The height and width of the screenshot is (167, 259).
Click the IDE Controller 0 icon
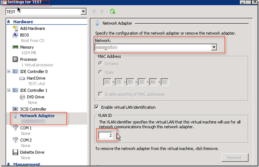(15, 71)
